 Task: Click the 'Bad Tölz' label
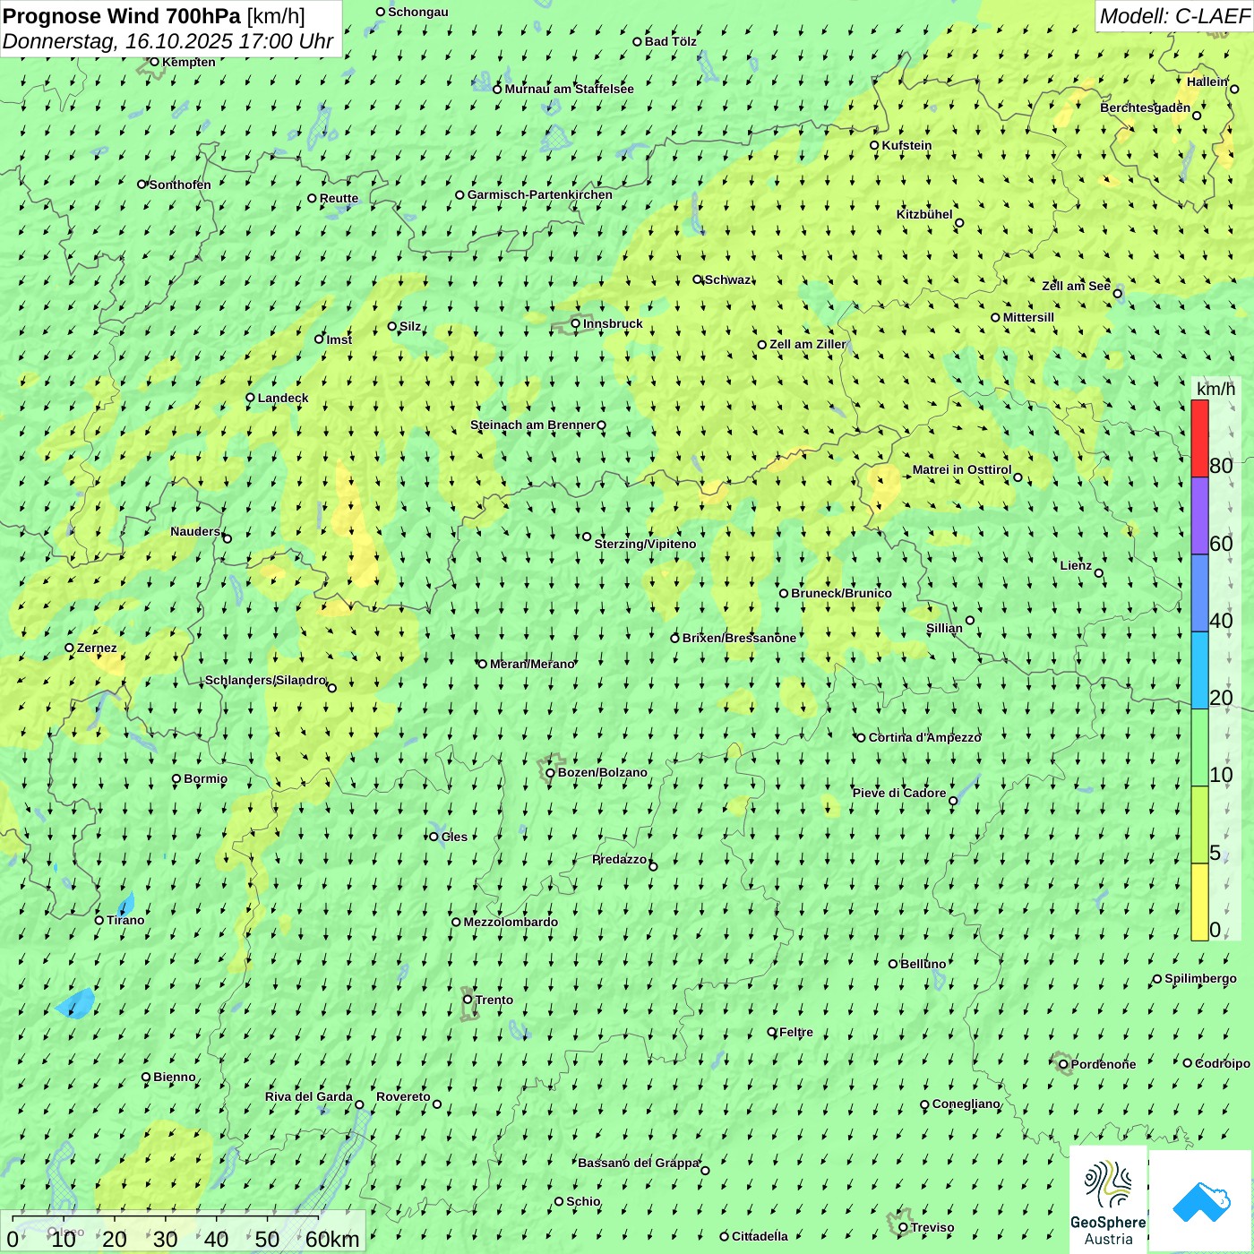click(671, 41)
